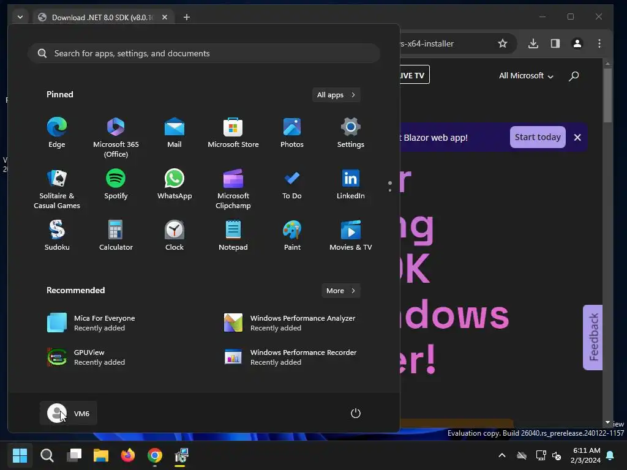Open the Mail app
Viewport: 627px width, 470px height.
175,133
